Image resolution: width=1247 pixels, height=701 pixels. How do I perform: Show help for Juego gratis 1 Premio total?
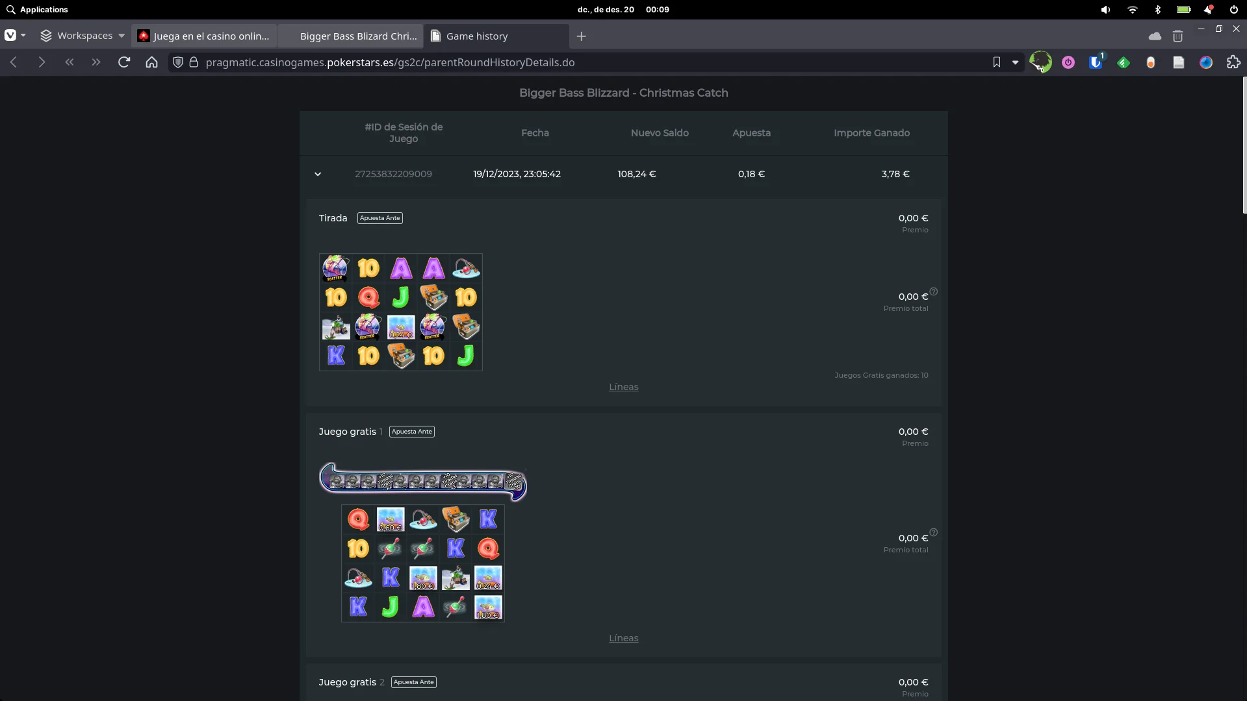pos(934,532)
